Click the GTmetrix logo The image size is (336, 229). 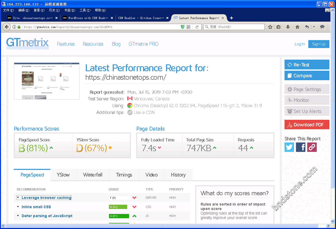tap(28, 44)
